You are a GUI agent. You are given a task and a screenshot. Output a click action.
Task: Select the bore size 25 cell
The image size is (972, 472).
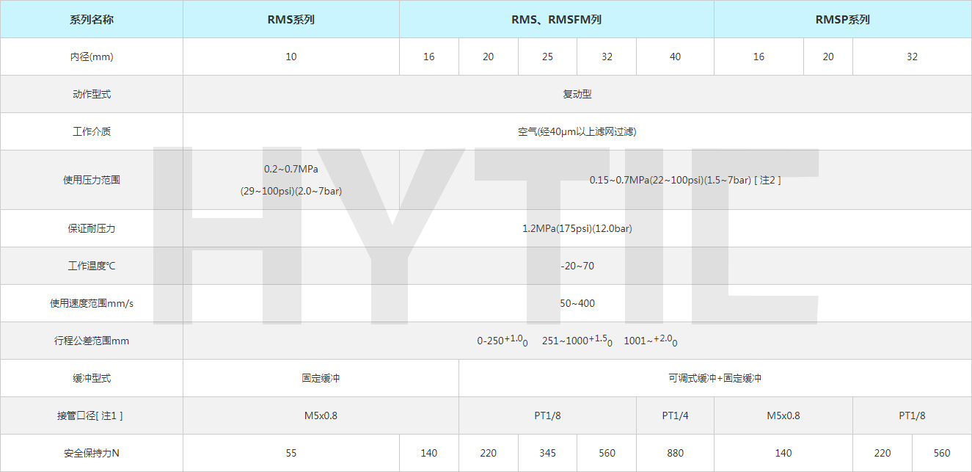click(547, 57)
